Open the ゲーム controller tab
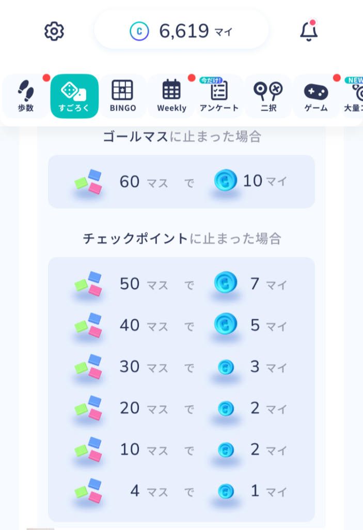 coord(315,97)
